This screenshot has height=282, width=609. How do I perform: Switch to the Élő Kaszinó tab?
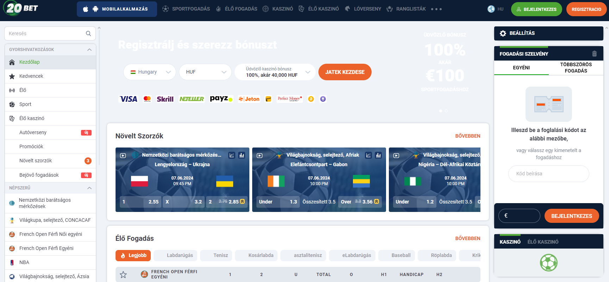pos(543,242)
